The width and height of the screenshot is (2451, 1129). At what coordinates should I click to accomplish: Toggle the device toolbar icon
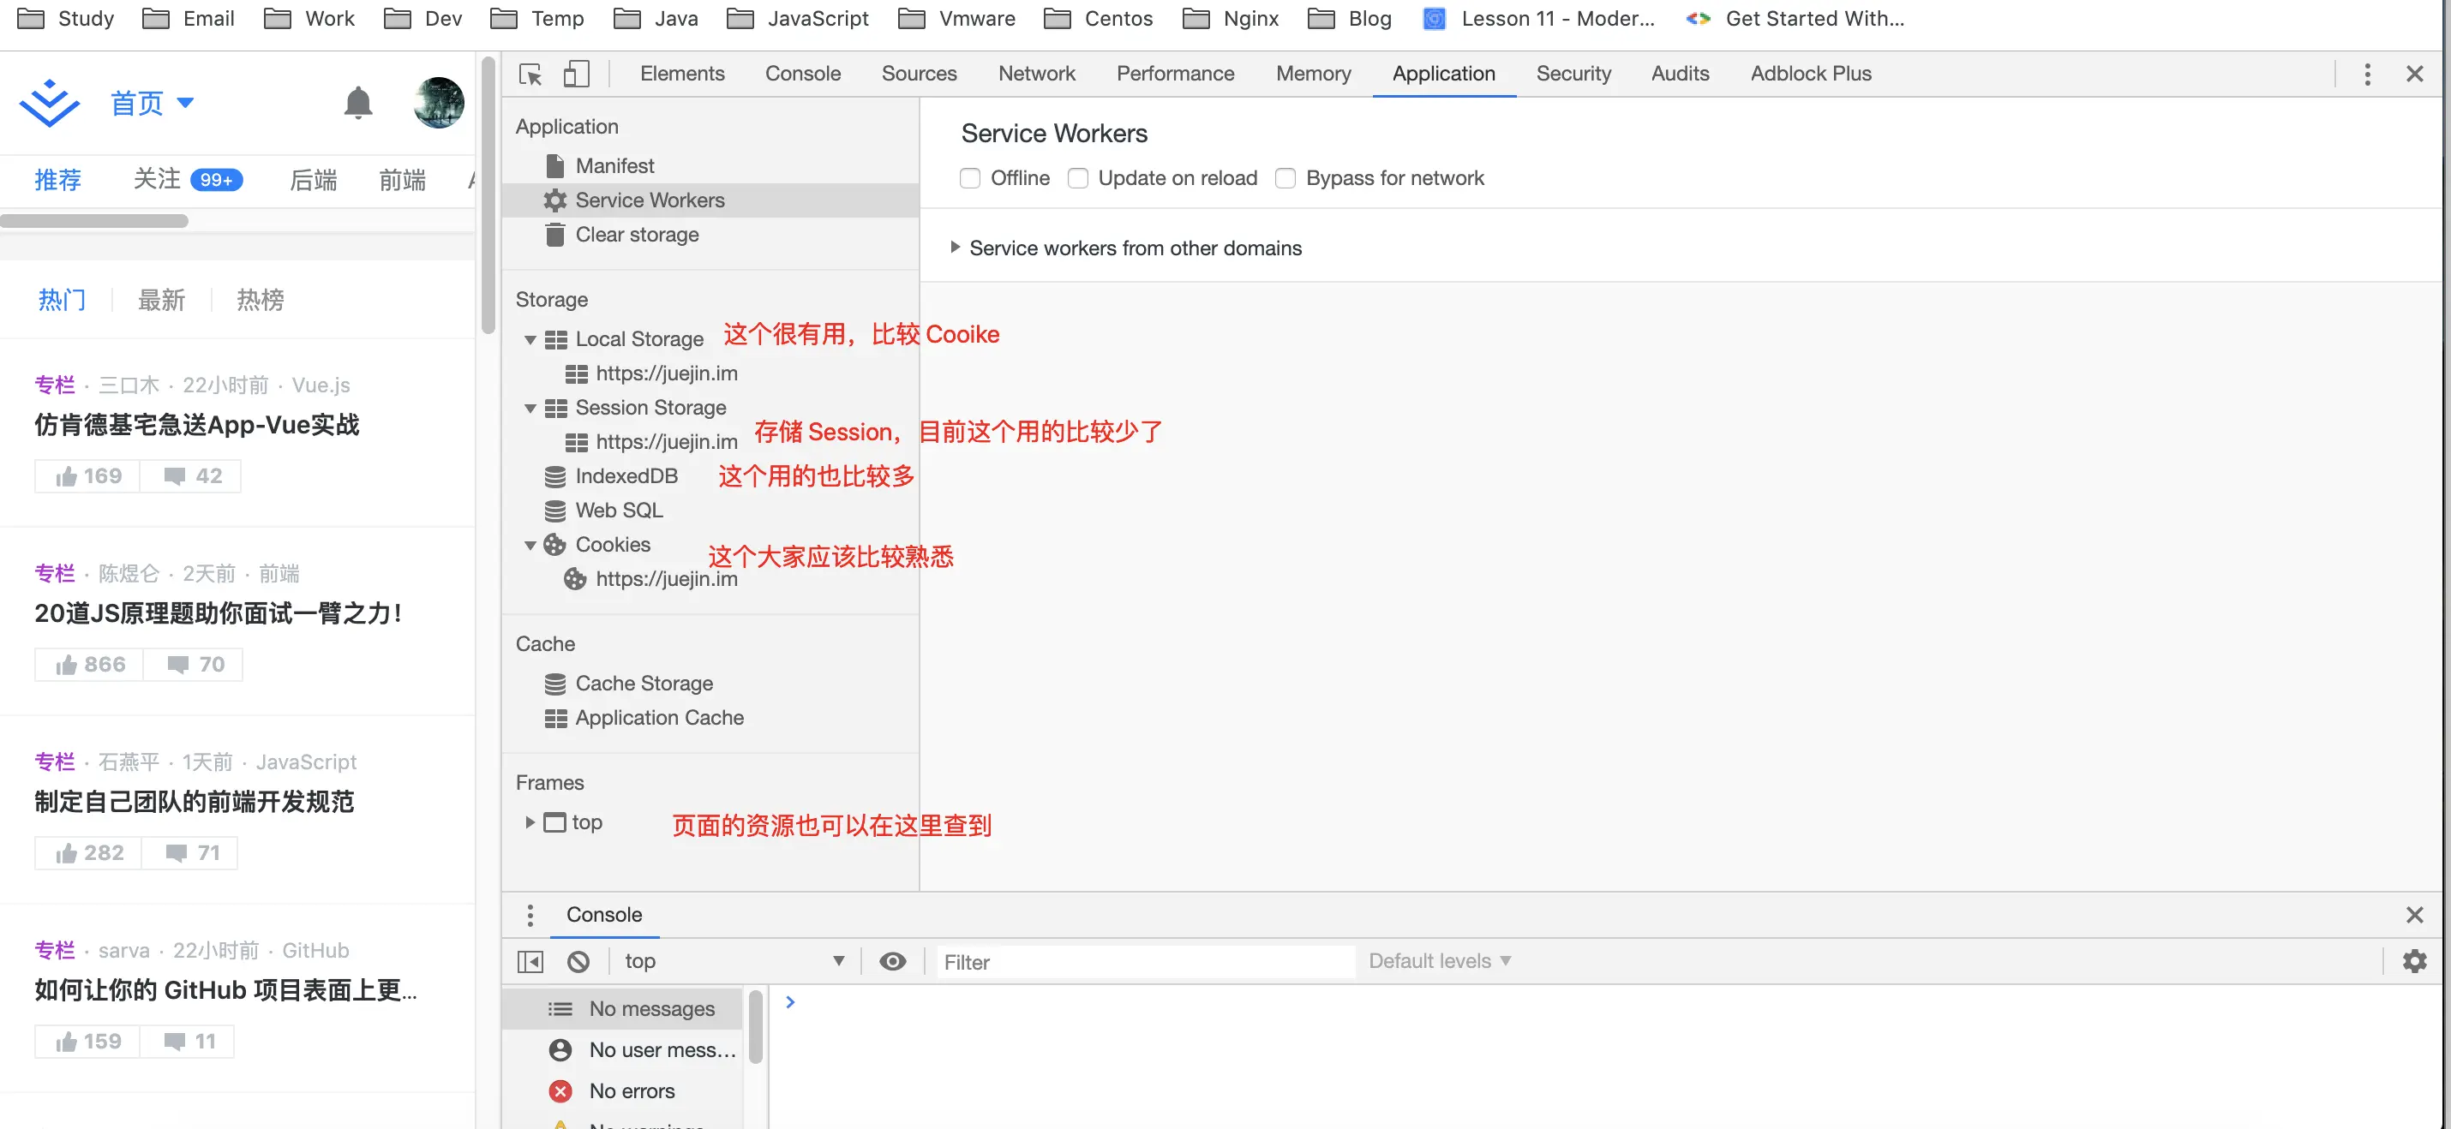coord(576,75)
